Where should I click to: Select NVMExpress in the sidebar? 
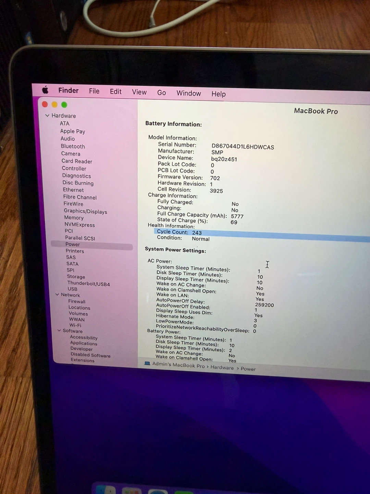pyautogui.click(x=80, y=225)
